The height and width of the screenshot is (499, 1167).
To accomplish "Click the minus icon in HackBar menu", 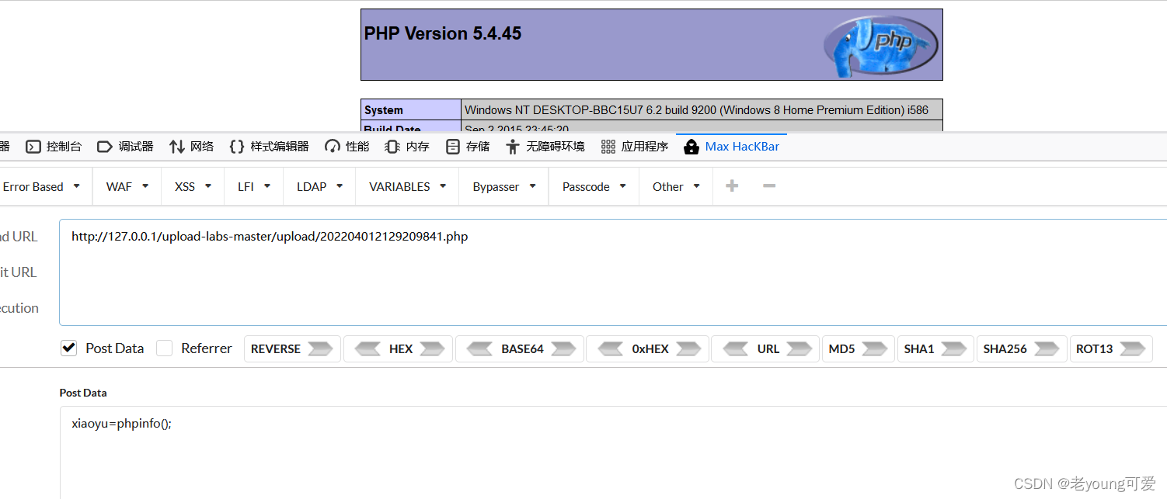I will click(x=769, y=186).
